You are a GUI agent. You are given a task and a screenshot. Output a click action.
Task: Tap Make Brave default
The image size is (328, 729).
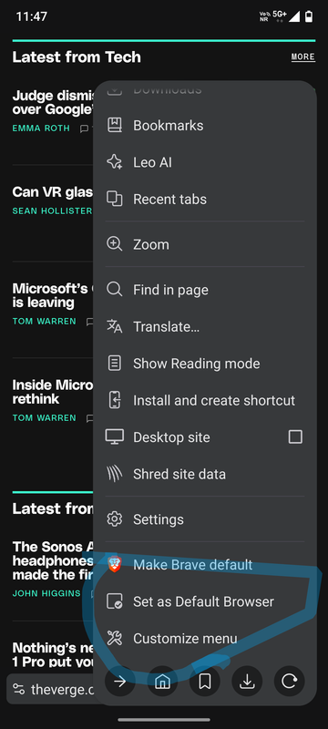[204, 564]
